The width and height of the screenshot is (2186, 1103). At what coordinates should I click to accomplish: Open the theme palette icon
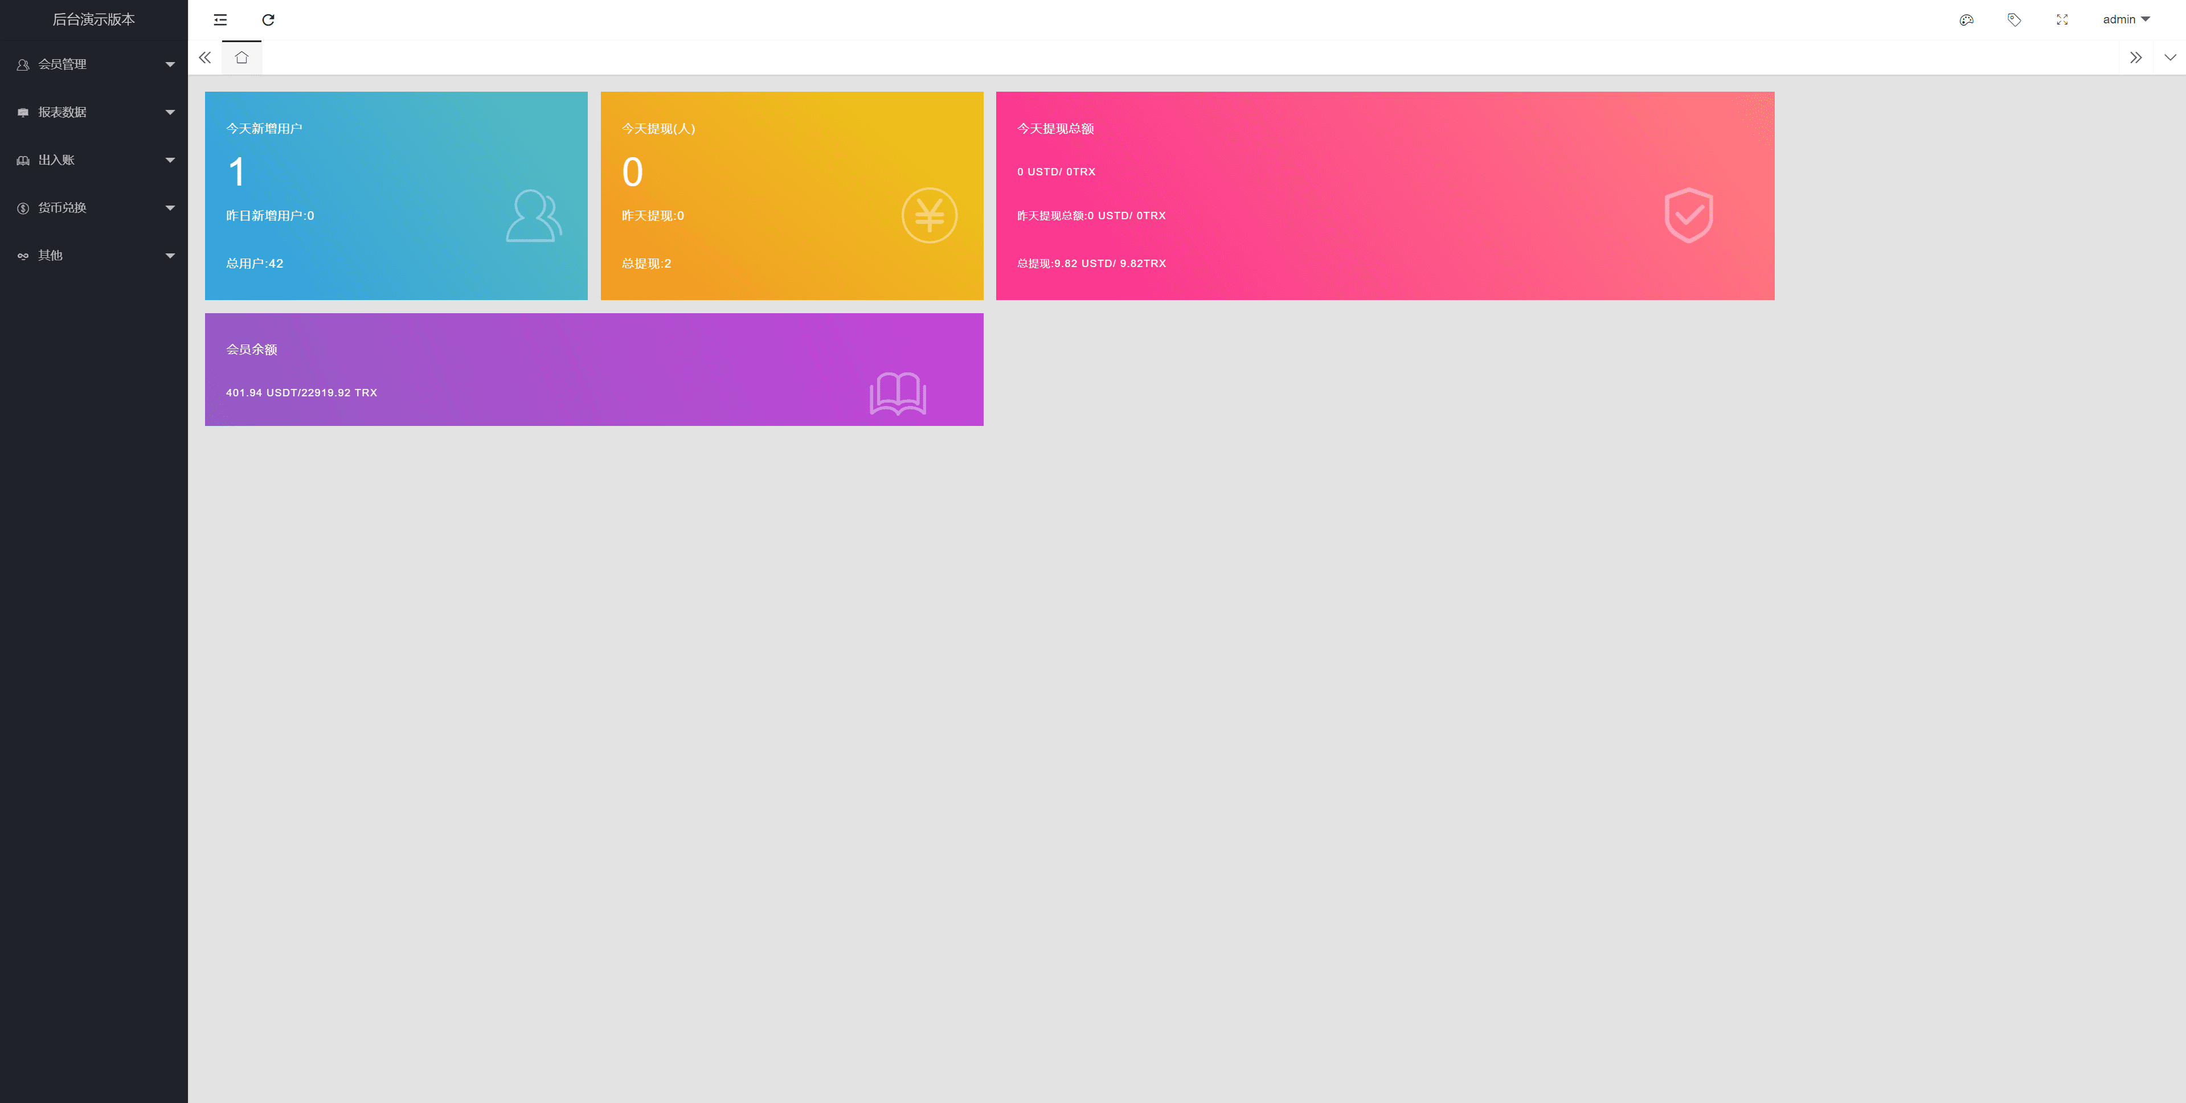point(1966,19)
